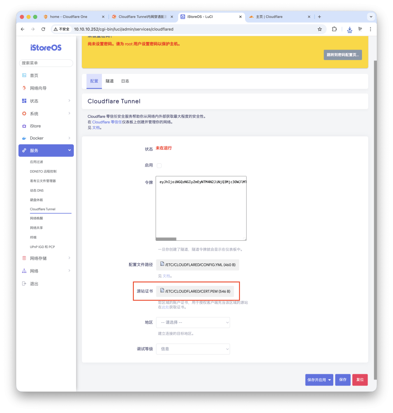
Task: Enable the 启用 checkbox
Action: (x=159, y=165)
